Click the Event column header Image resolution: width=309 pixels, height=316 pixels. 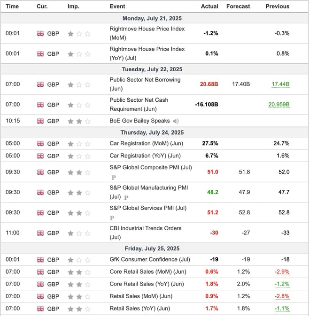[117, 7]
